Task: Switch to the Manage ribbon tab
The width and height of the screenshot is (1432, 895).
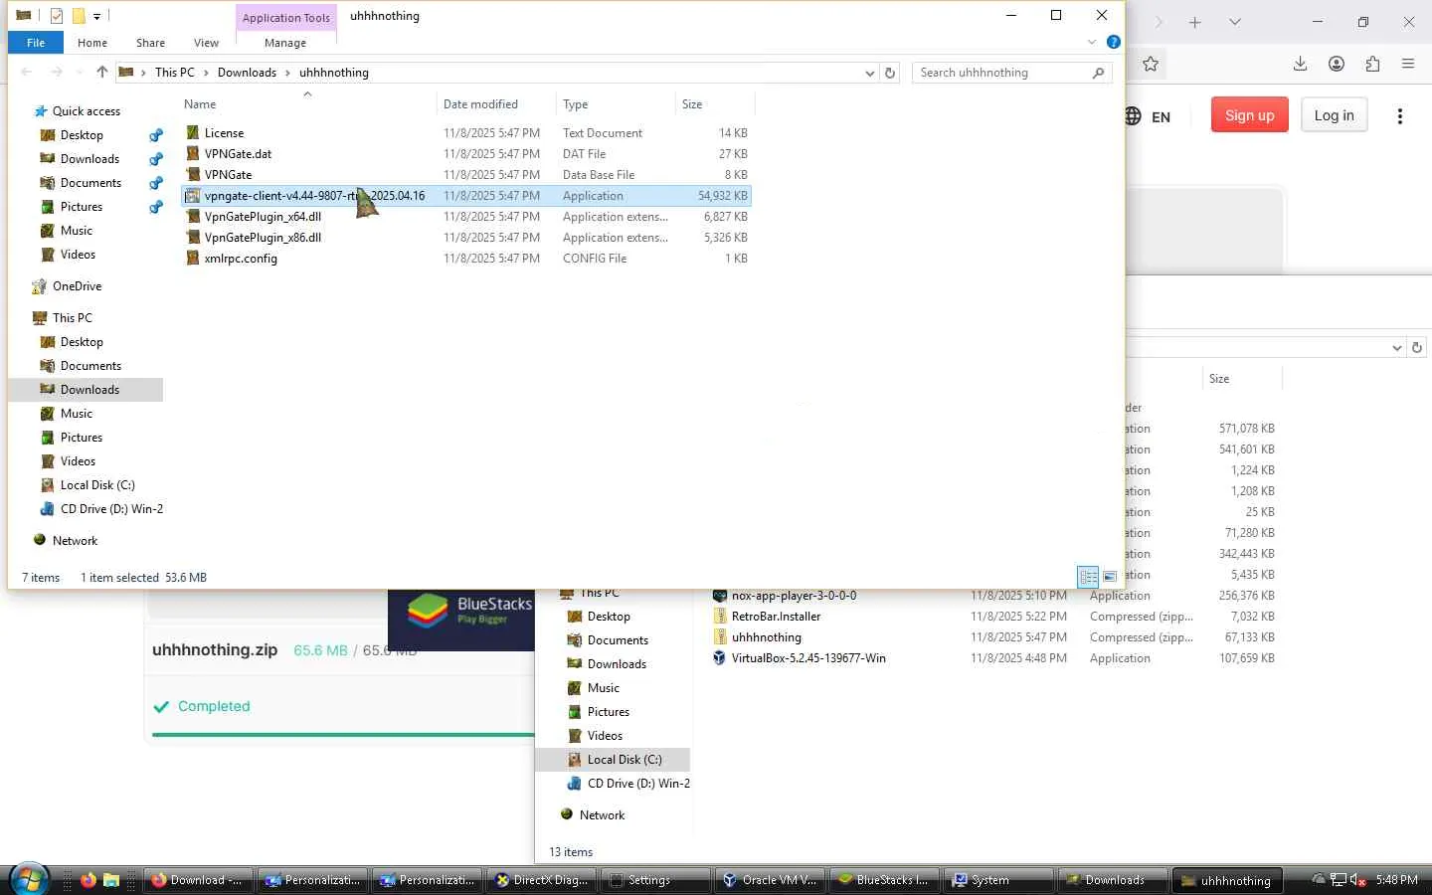Action: click(285, 43)
